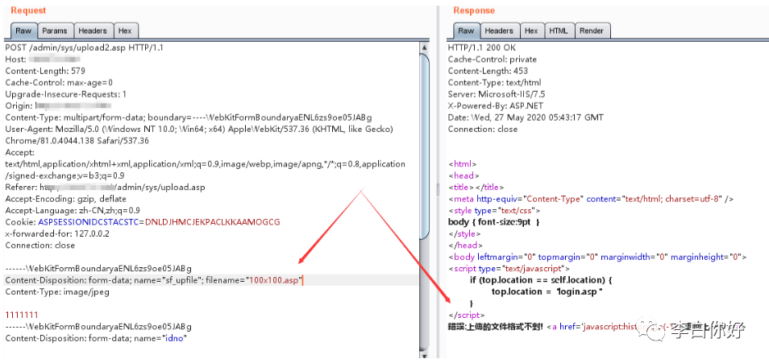Viewport: 769px width, 363px height.
Task: Click the Content-Length: 453 response header
Action: click(x=488, y=71)
